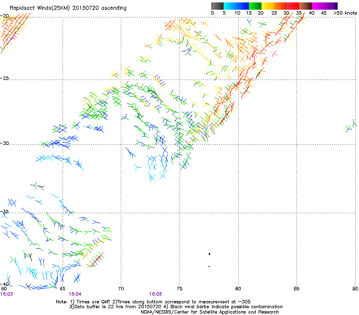Click the '65' longitude axis label
This screenshot has height=315, width=359.
[x=63, y=289]
